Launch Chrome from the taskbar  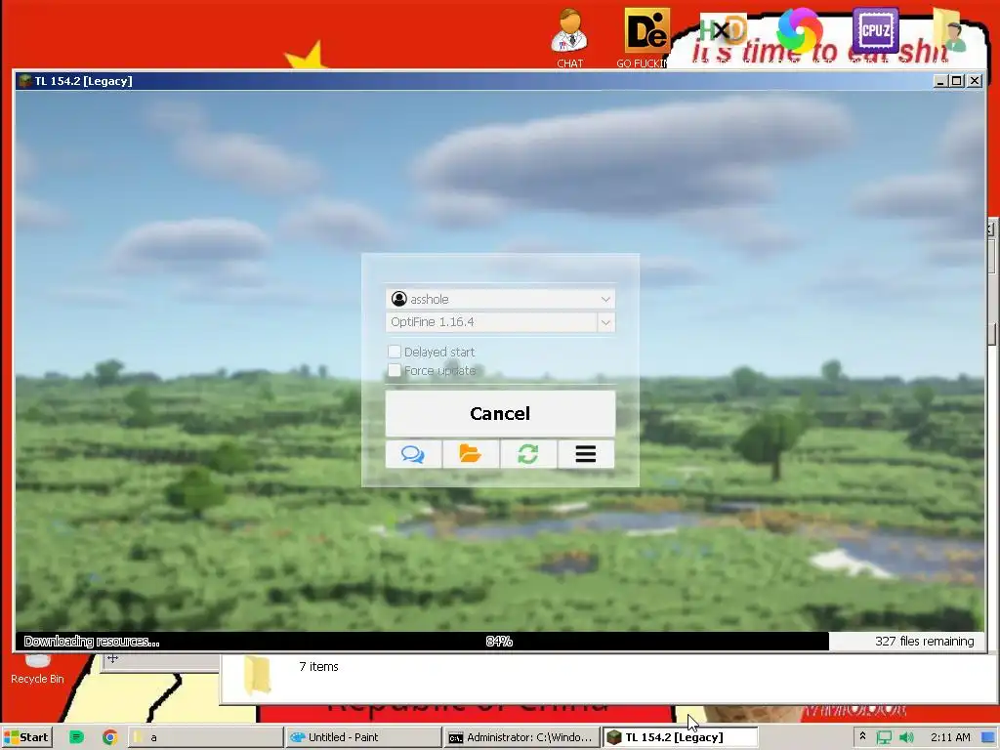pyautogui.click(x=109, y=737)
